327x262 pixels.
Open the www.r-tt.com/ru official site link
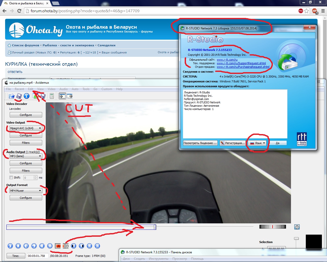227,60
